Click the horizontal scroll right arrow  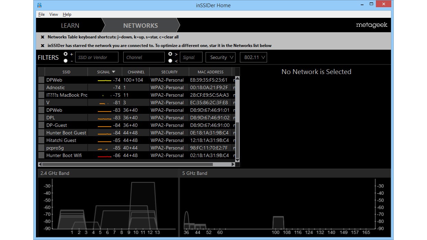pos(233,165)
